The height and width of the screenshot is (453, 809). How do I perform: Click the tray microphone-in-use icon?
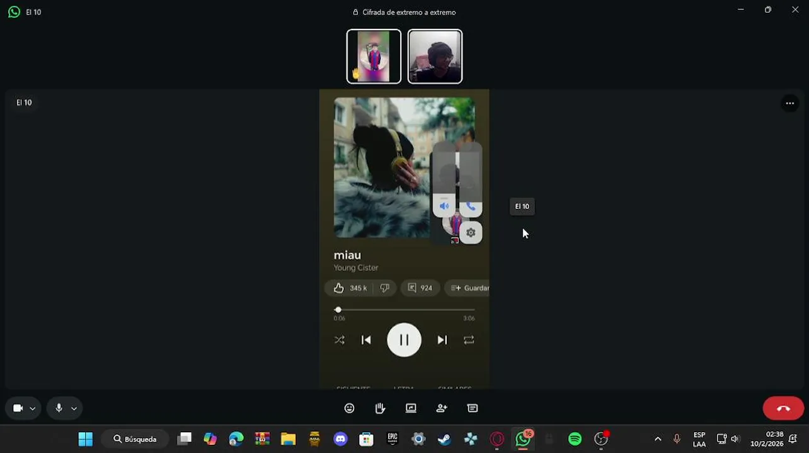pos(677,439)
